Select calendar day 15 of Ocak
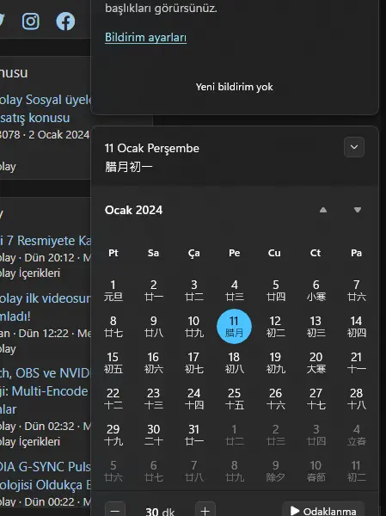The width and height of the screenshot is (386, 516). tap(113, 362)
